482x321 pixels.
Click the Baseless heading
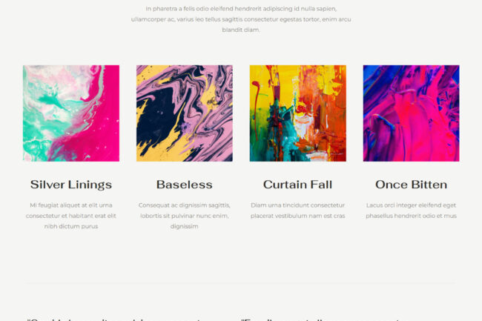point(185,185)
